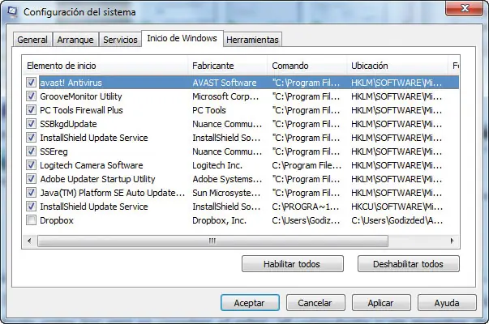Click the Habilitar todos button
The image size is (489, 324).
[293, 264]
